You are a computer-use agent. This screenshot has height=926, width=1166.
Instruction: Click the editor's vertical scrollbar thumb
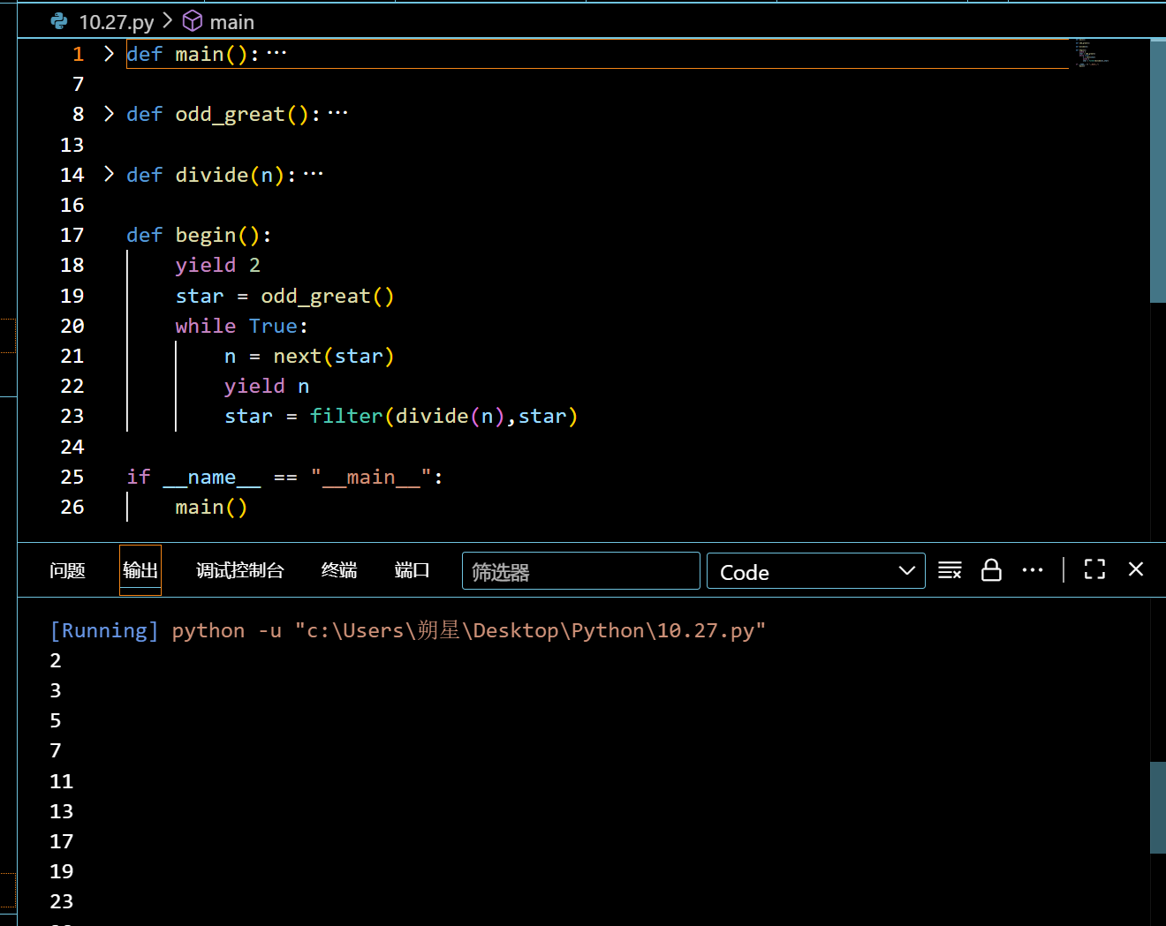(1157, 170)
